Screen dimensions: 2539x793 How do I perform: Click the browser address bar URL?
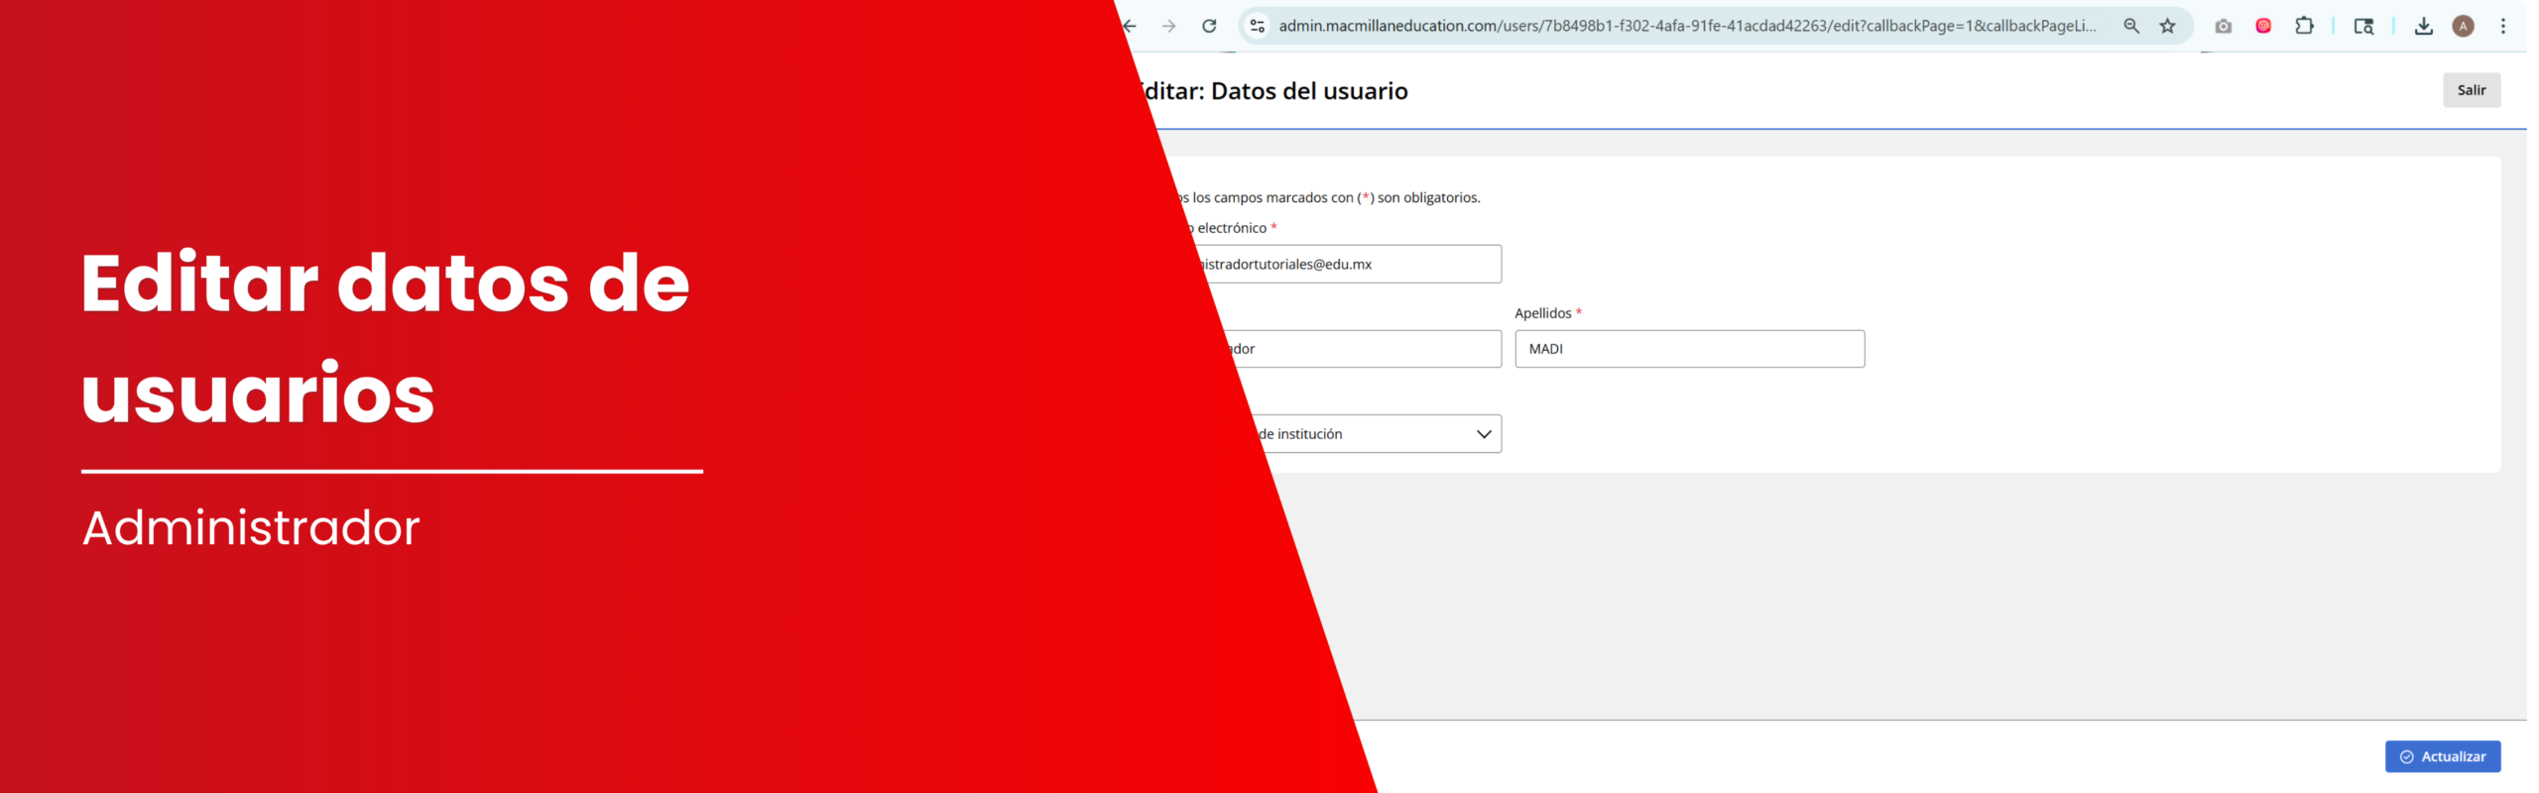coord(1687,27)
